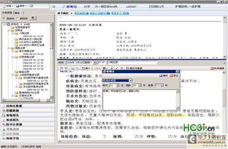This screenshot has width=228, height=149.
Task: Click the redo arrow in editor toolbar
Action: [66, 68]
